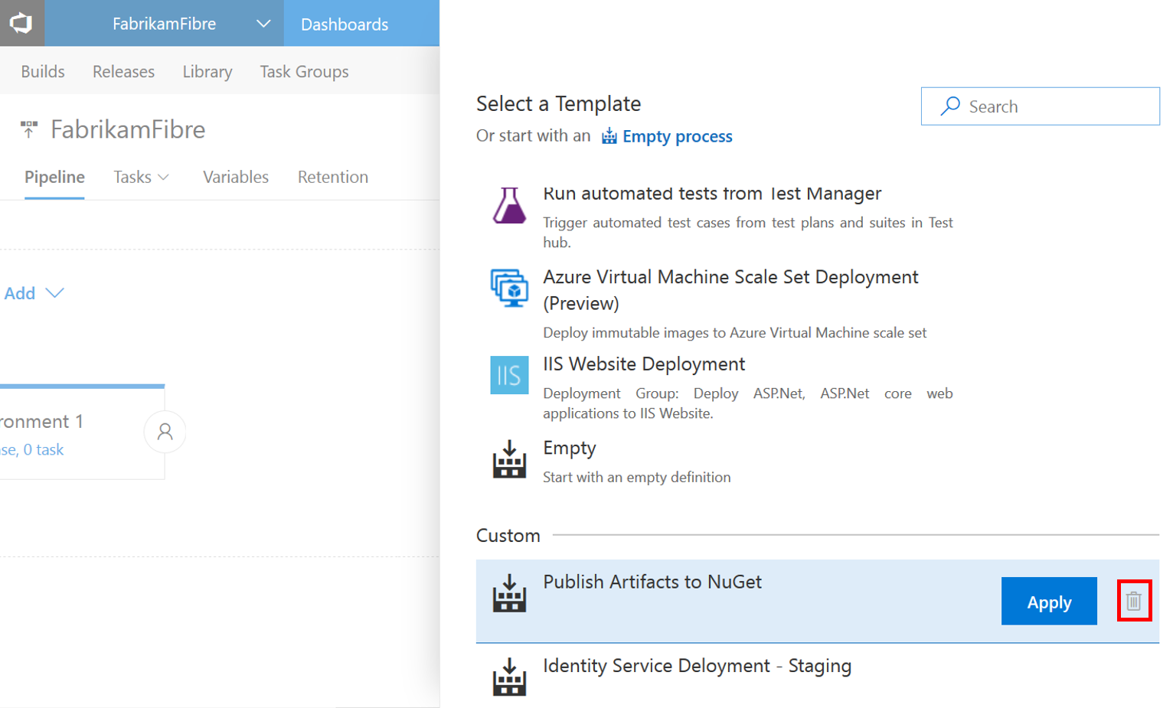
Task: Click 'Start with an empty definition' description
Action: [637, 477]
